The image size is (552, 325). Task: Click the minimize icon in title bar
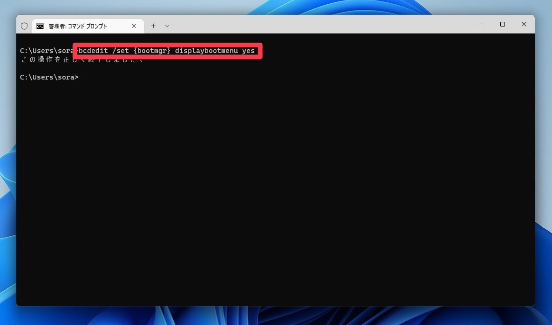click(x=481, y=24)
